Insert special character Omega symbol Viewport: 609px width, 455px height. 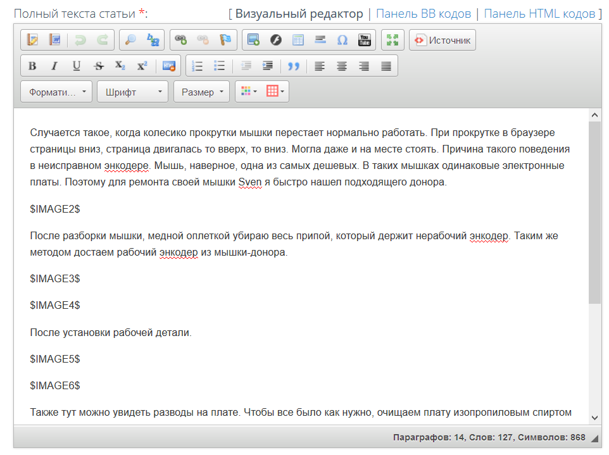tap(342, 40)
